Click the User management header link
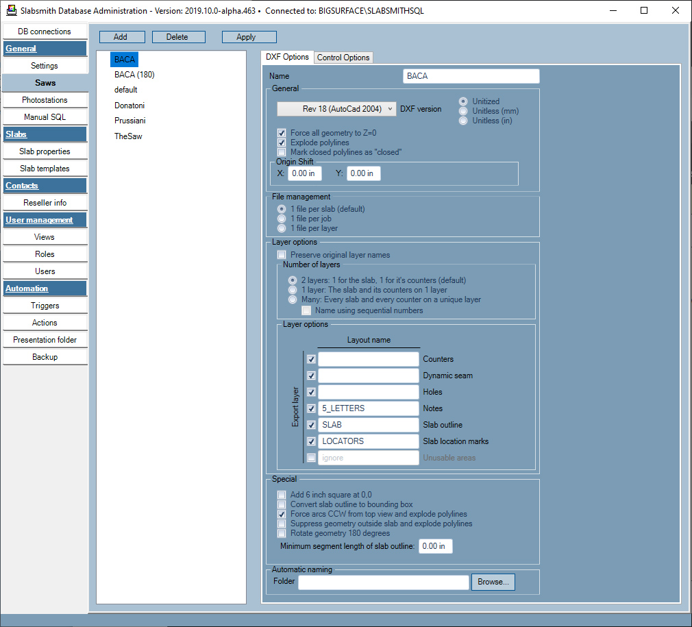 [x=39, y=220]
